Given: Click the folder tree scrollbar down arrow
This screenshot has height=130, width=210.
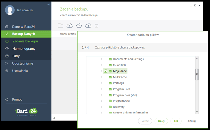Looking at the screenshot, I should [x=197, y=112].
